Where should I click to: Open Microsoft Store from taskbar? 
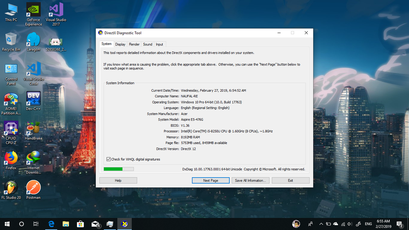(x=80, y=224)
